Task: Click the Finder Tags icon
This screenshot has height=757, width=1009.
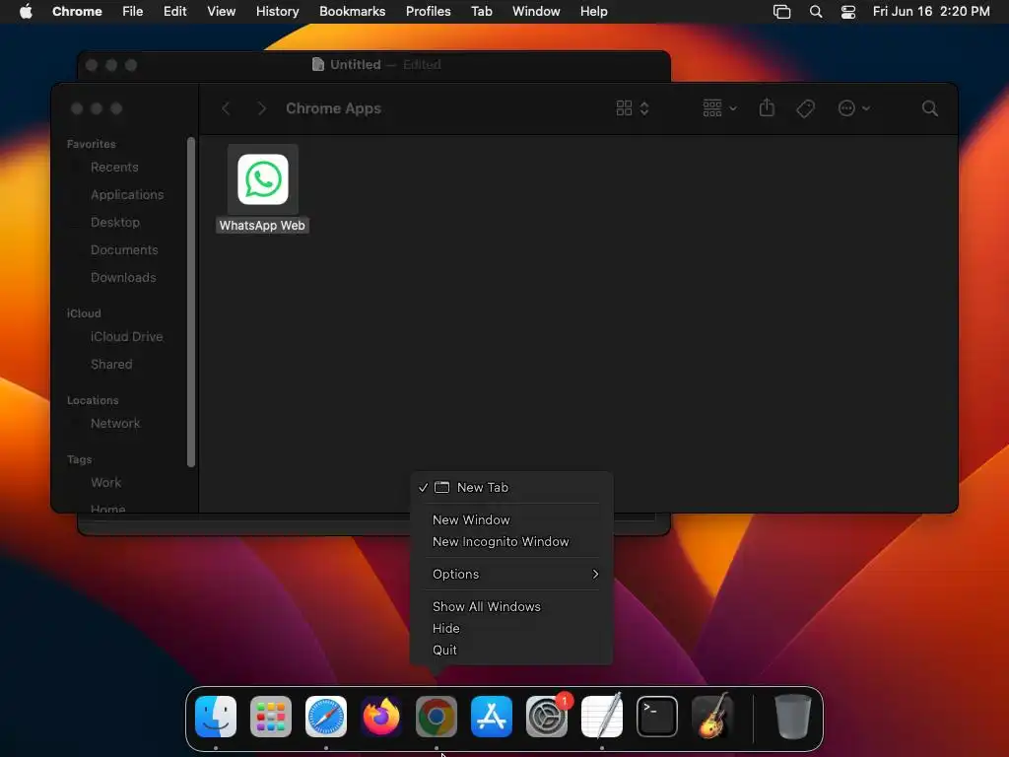Action: click(x=805, y=108)
